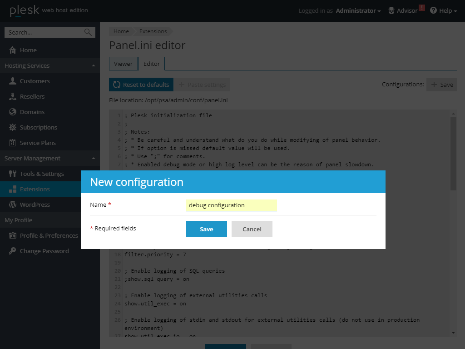Open the Administrator account dropdown
Viewport: 465px width, 349px height.
pyautogui.click(x=358, y=10)
